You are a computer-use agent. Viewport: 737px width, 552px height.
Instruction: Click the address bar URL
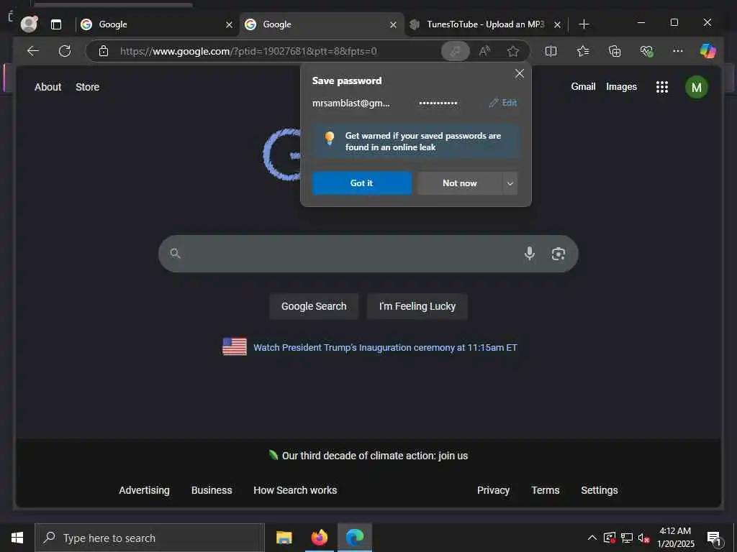(248, 51)
